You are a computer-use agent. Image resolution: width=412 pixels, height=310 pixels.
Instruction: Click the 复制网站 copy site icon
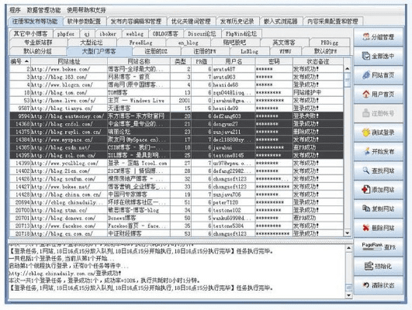[366, 208]
